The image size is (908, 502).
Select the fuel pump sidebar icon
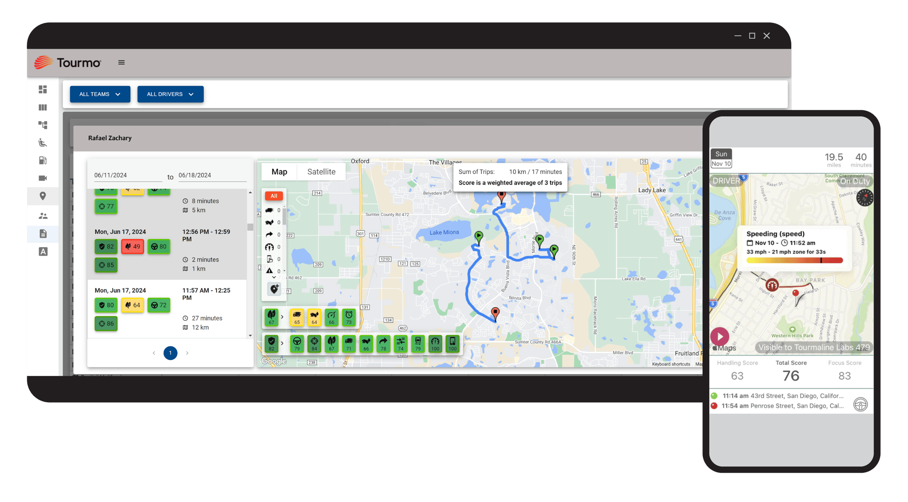click(43, 161)
